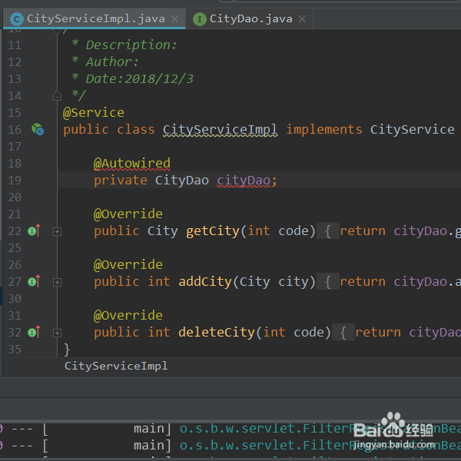Click the Date:2018/12/3 comment line
This screenshot has height=461, width=461.
pyautogui.click(x=133, y=79)
